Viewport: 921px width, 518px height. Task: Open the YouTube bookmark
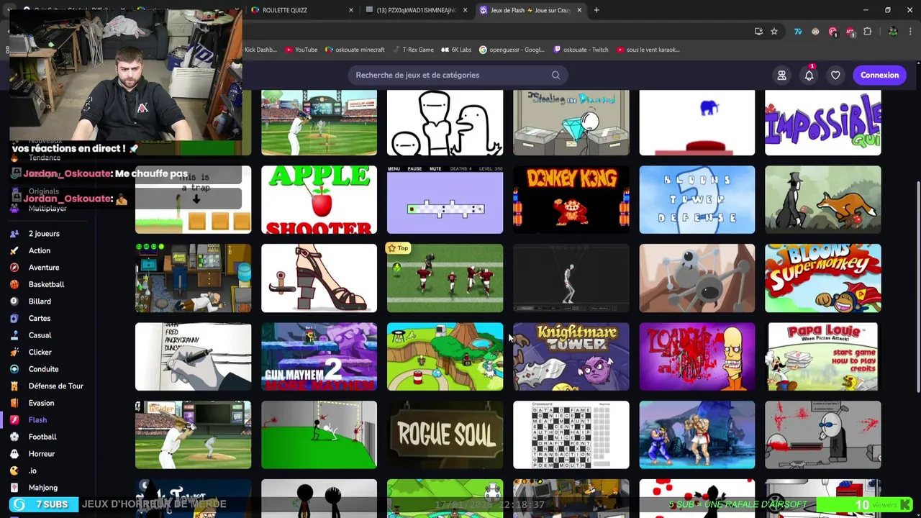(x=301, y=50)
